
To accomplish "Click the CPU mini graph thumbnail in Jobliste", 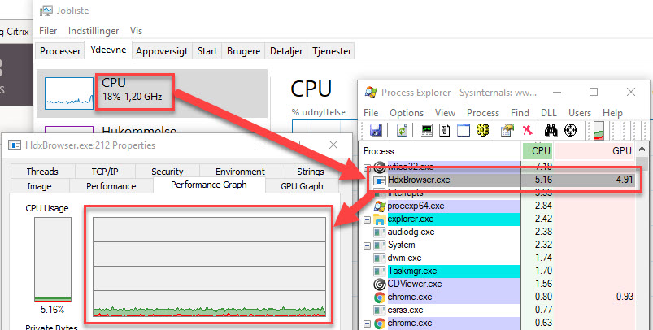I will pos(68,93).
